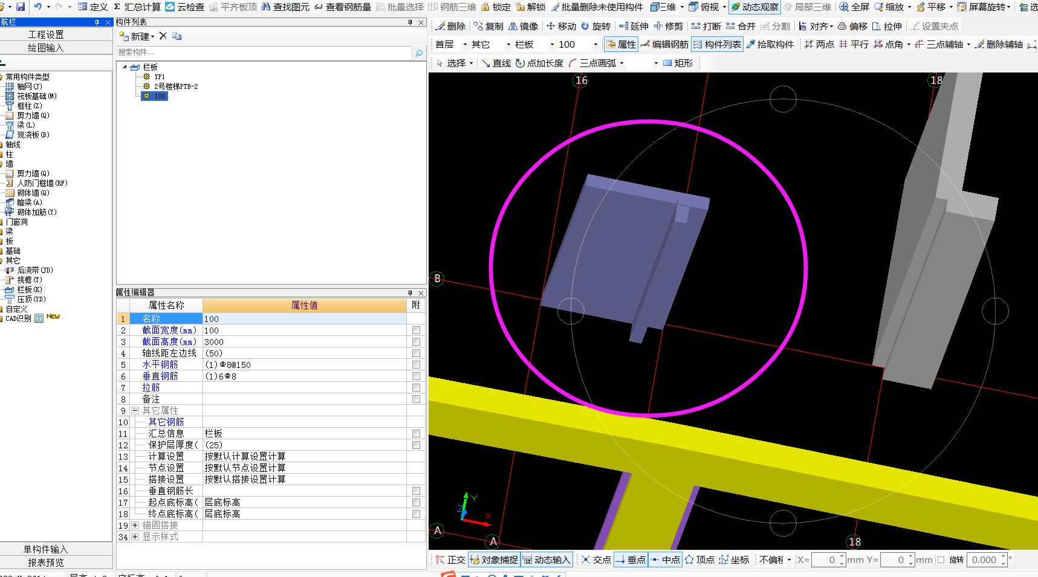
Task: Open 查看钢筋量 rebar quantity view
Action: pos(342,7)
